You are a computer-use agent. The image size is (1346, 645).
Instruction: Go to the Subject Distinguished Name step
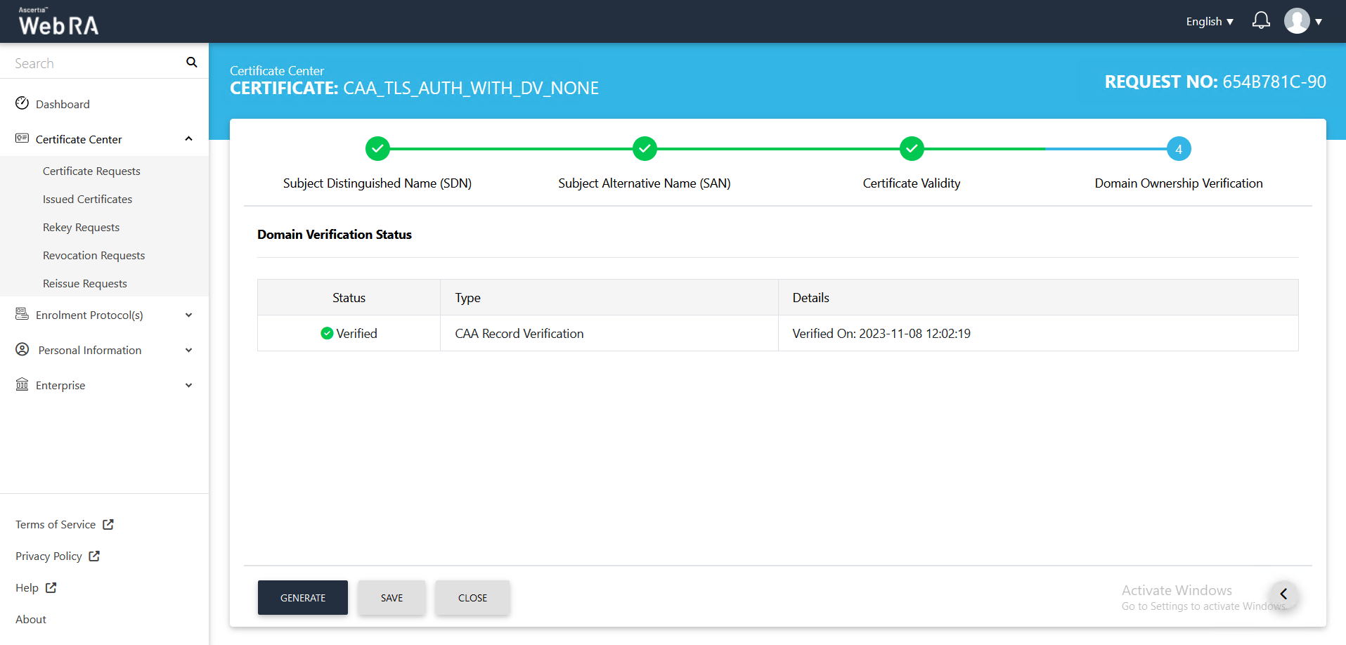pos(377,149)
